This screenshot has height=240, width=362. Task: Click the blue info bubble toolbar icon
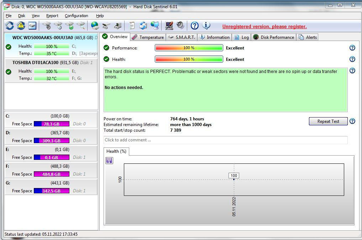click(206, 26)
